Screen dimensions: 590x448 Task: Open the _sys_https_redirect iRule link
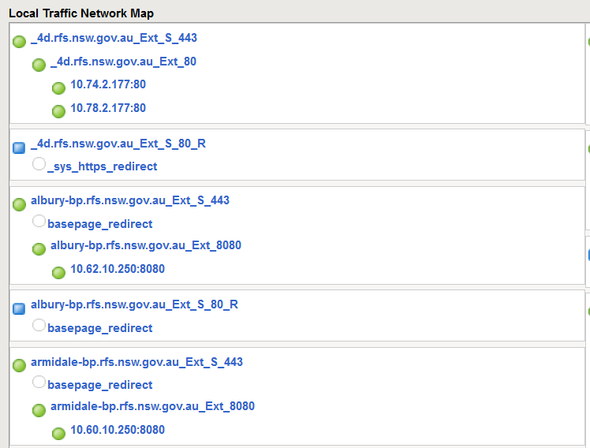[102, 166]
